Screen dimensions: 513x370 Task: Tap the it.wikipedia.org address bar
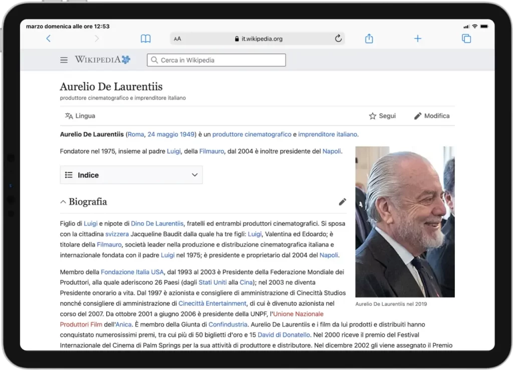[259, 39]
